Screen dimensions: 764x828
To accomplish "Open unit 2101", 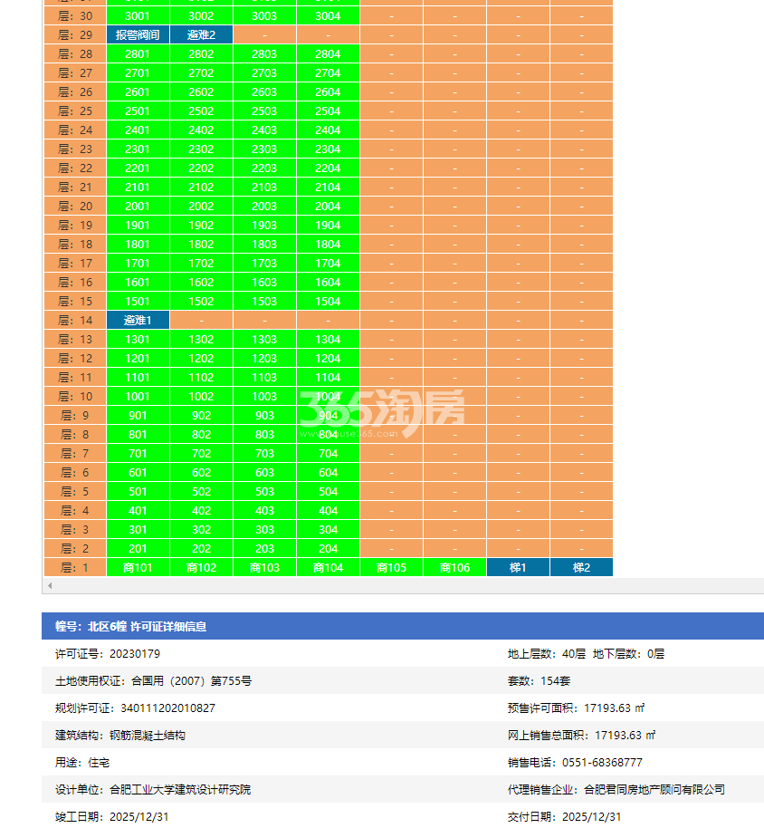I will tap(138, 187).
